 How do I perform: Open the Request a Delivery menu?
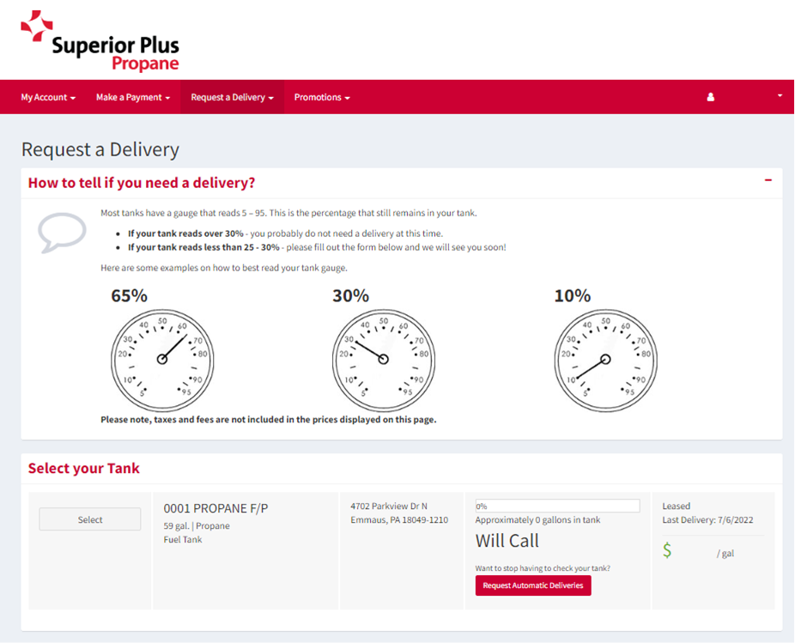point(232,97)
